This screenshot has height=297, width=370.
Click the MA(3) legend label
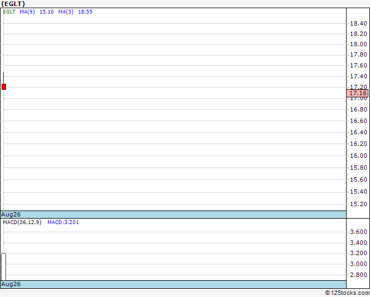click(66, 12)
